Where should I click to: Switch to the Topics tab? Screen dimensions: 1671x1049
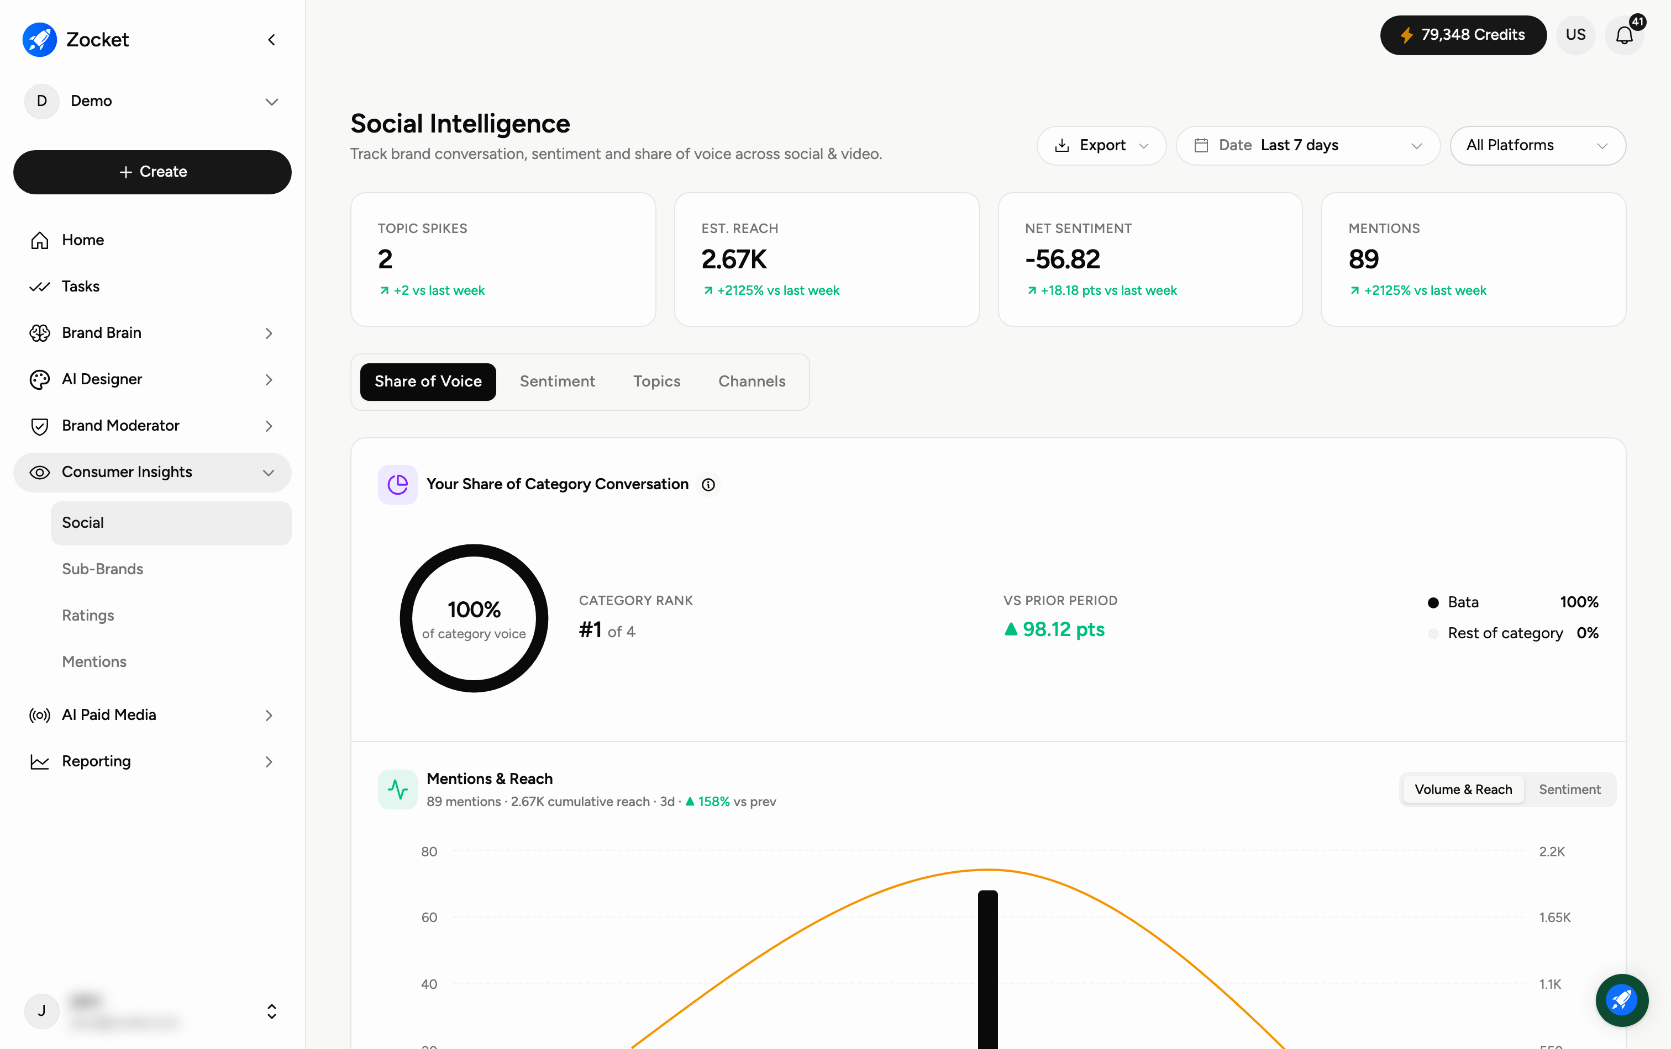coord(656,382)
